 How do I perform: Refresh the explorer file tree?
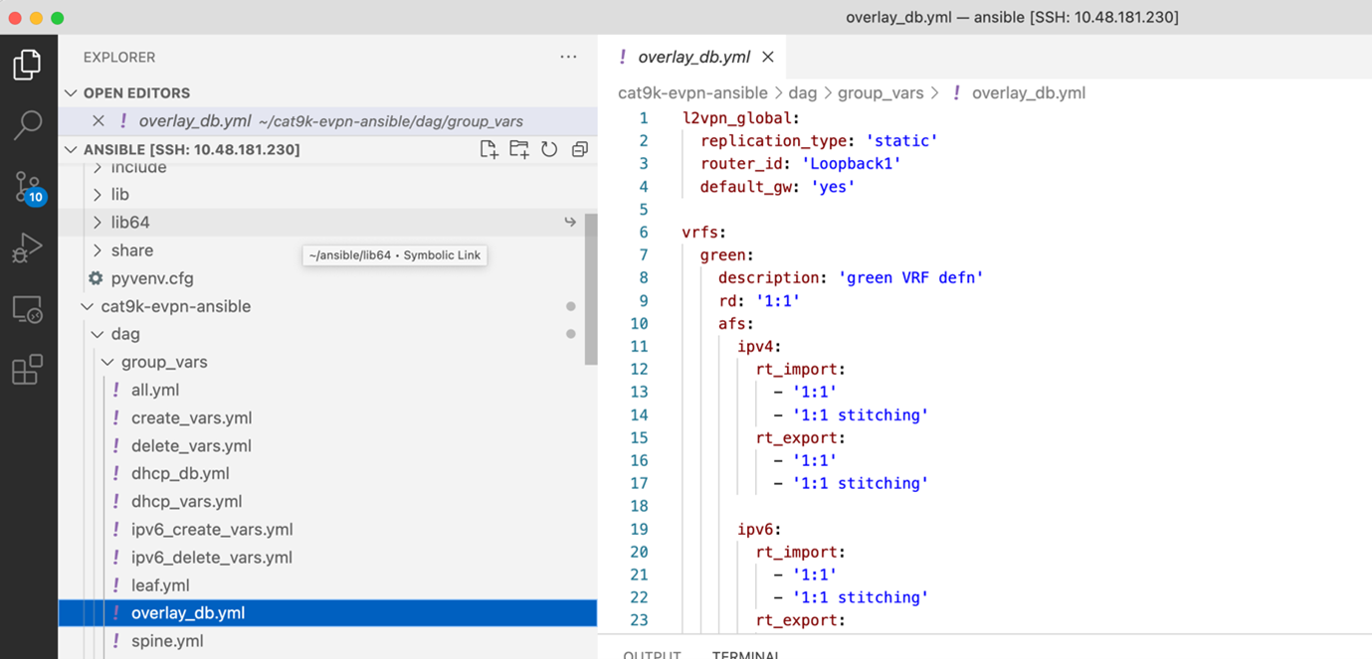pos(549,149)
